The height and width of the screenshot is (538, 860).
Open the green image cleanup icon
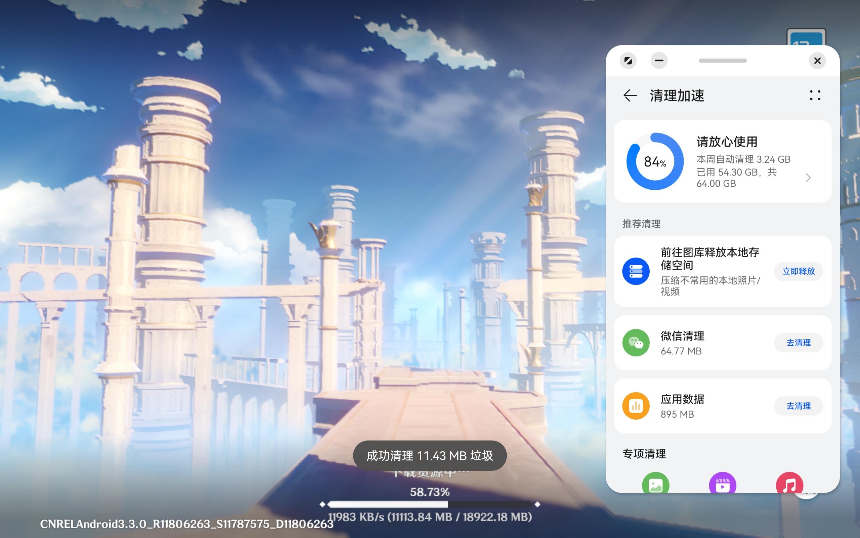[656, 483]
